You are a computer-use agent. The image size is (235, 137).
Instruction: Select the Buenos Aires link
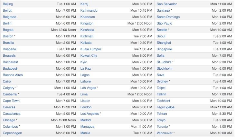click(x=13, y=75)
